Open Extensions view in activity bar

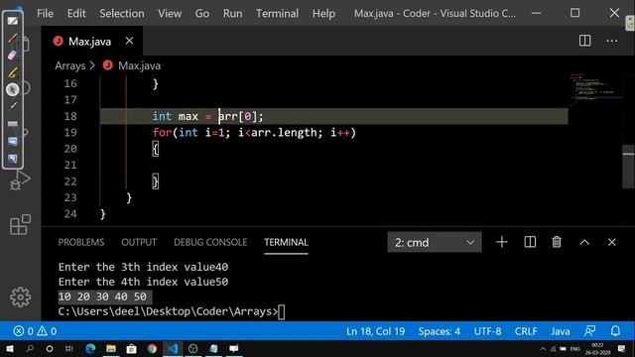20,225
